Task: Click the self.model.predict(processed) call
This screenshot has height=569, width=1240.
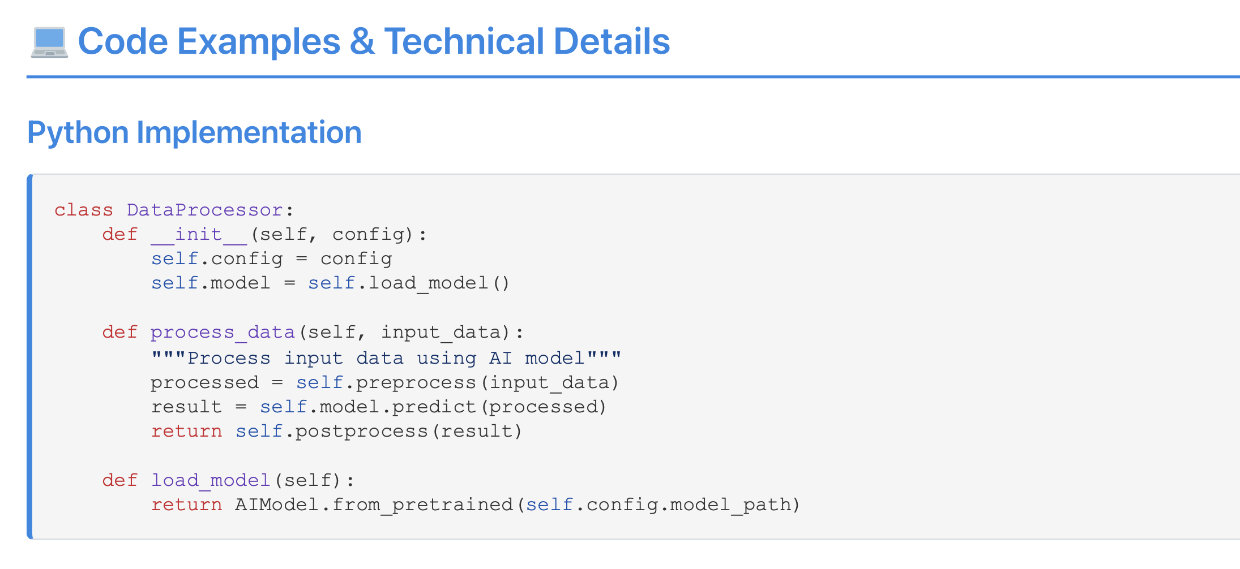Action: 433,407
